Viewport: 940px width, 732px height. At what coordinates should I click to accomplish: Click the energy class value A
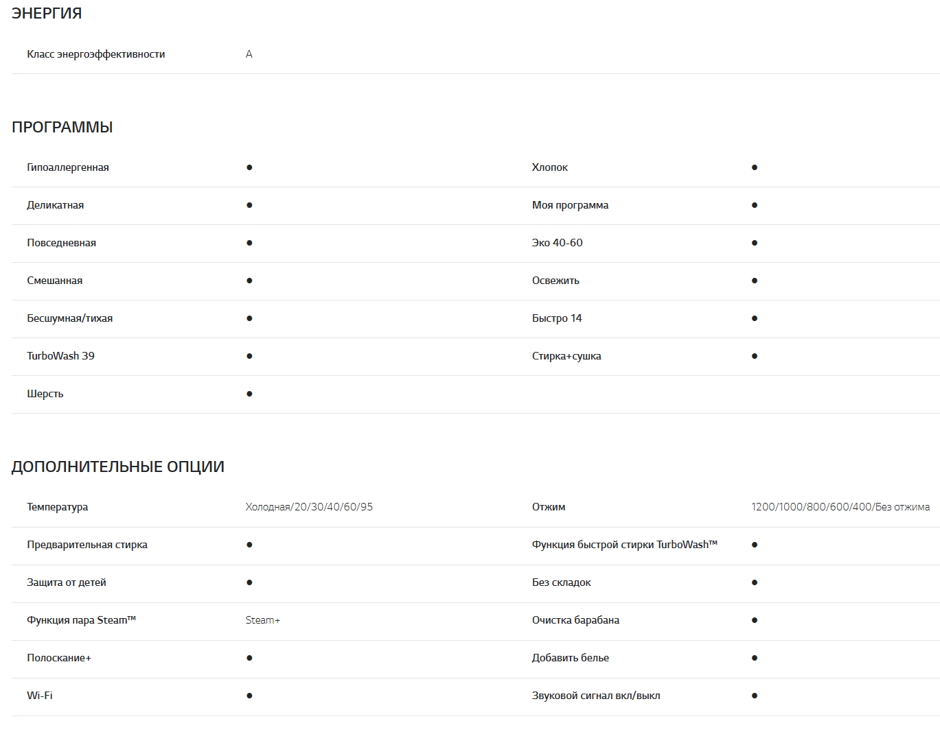[x=249, y=54]
